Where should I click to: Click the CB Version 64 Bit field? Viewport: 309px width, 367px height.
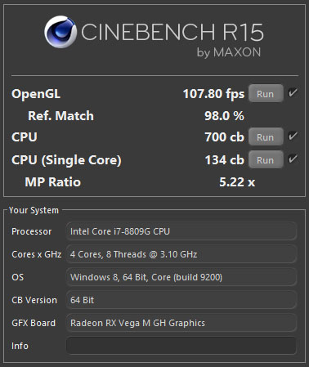[181, 300]
